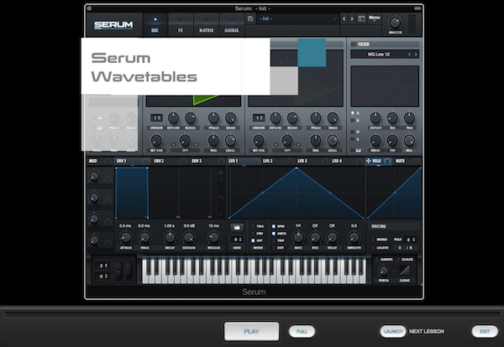Toggle filter routing N for noise
Screen dimensions: 504x347
[x=352, y=132]
